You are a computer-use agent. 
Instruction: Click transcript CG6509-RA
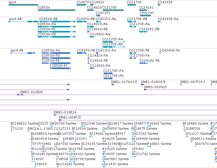(x=56, y=27)
